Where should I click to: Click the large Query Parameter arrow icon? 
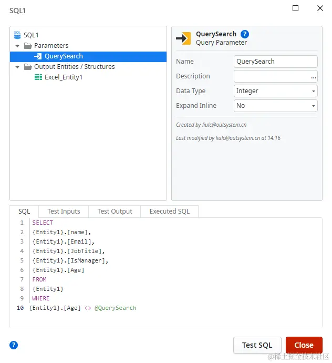tap(183, 38)
